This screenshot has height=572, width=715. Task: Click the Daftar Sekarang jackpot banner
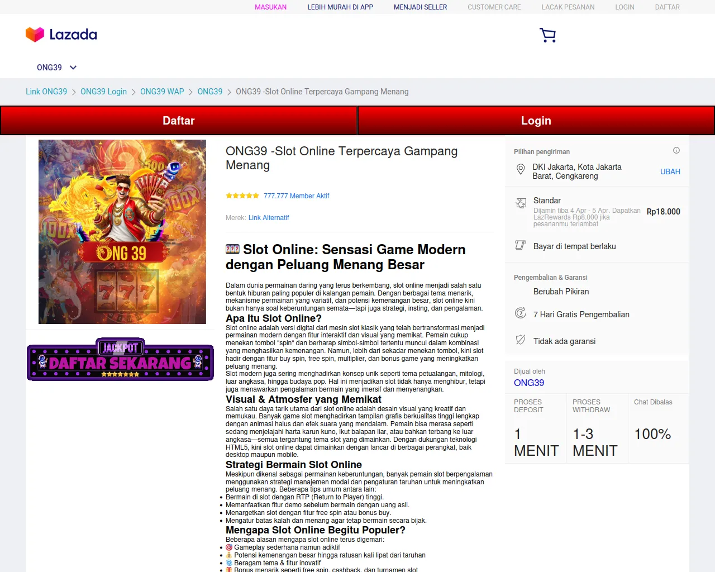(x=120, y=360)
